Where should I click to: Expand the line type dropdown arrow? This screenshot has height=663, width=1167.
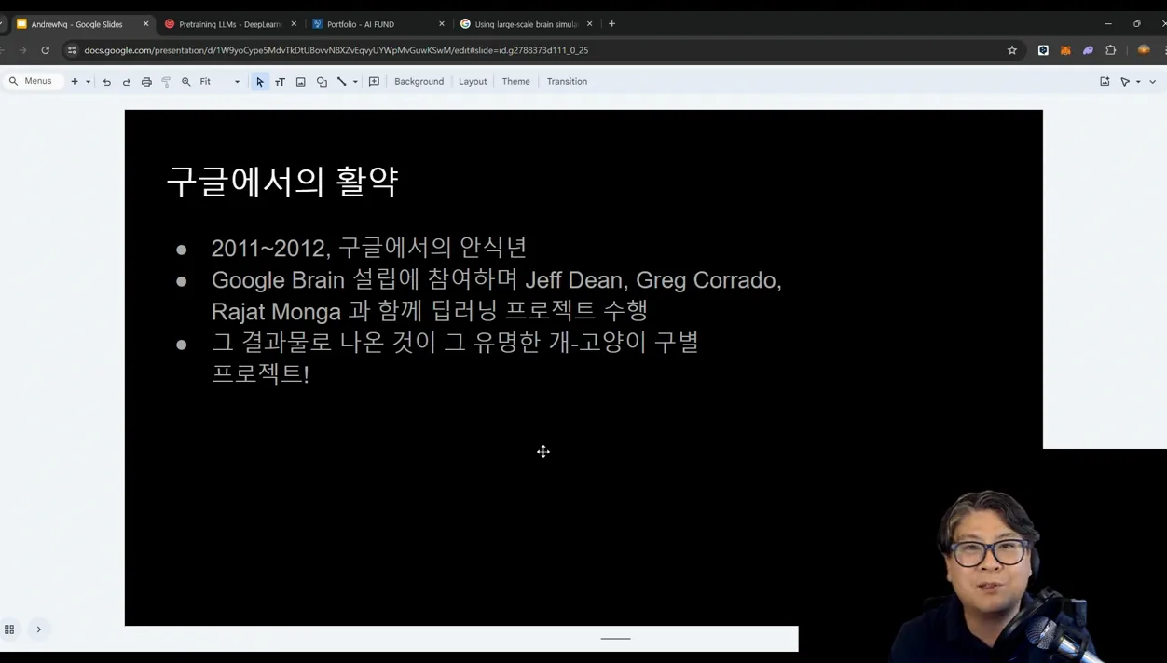pyautogui.click(x=355, y=82)
